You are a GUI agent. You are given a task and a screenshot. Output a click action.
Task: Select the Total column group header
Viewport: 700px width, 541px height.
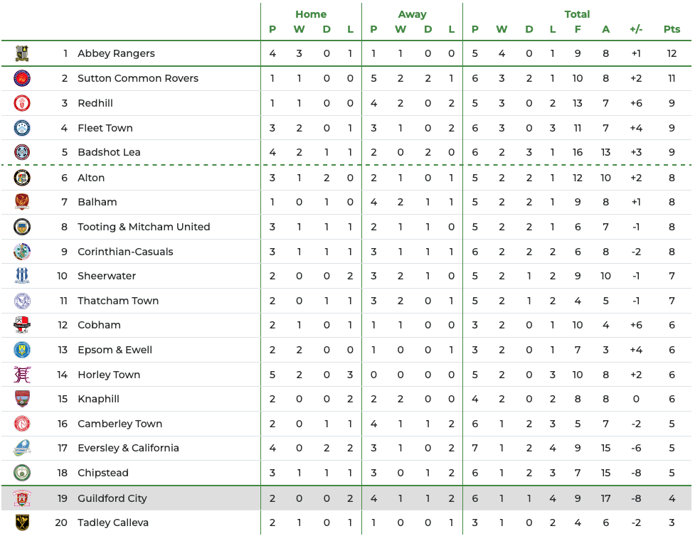(x=577, y=14)
